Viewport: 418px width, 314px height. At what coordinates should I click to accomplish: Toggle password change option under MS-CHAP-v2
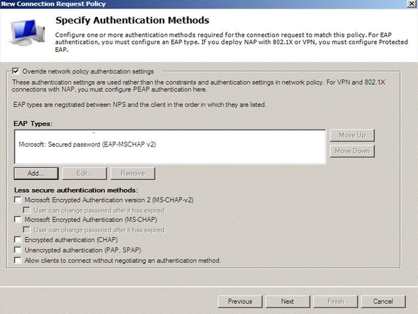pyautogui.click(x=27, y=210)
